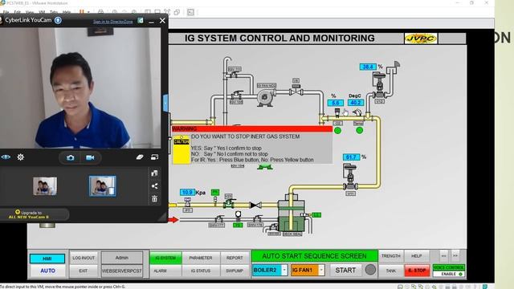This screenshot has width=514, height=289.
Task: Start video recording in YouCam
Action: click(90, 157)
